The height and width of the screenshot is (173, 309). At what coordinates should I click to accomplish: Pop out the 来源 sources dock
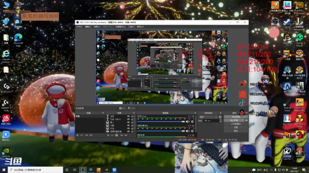click(134, 113)
